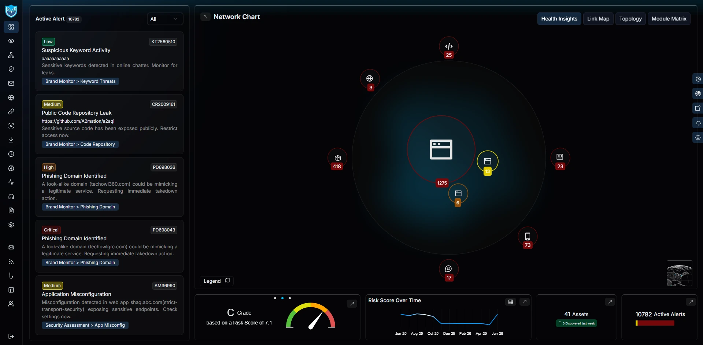Viewport: 703px width, 345px height.
Task: Collapse the Network Chart with the arrow button
Action: (206, 17)
